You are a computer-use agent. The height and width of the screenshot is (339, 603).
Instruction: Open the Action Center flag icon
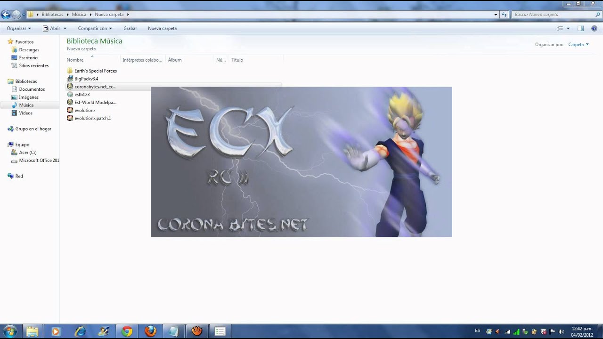(552, 331)
